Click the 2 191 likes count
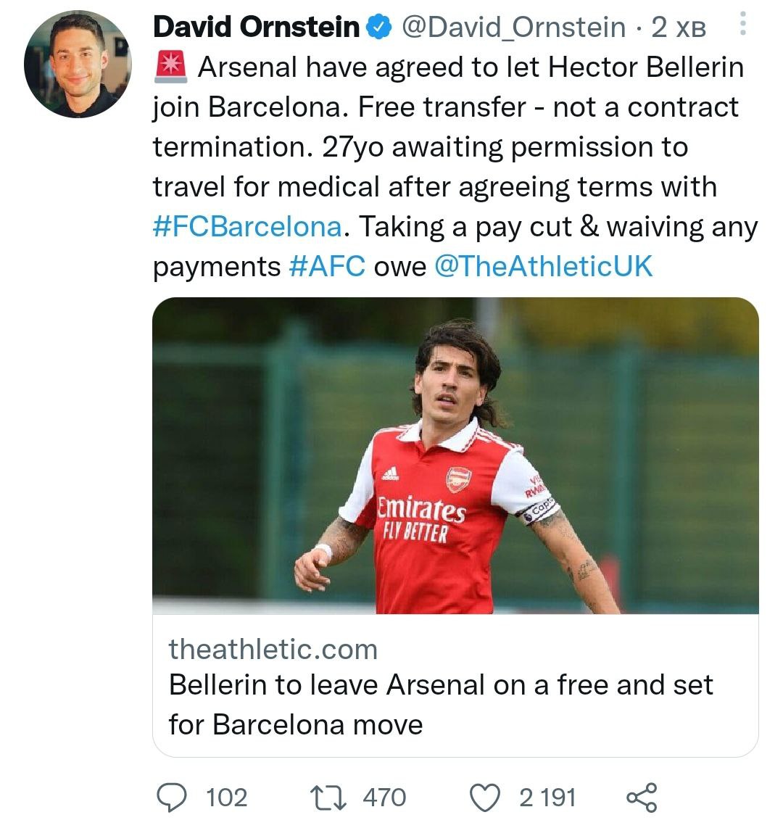783x828 pixels. (x=547, y=798)
